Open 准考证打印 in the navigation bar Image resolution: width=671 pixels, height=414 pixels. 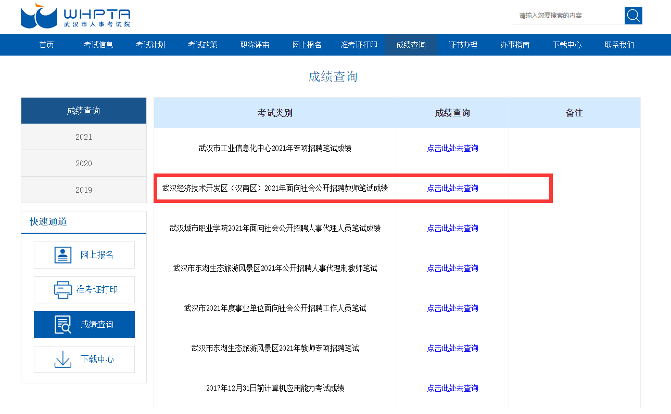click(x=359, y=45)
